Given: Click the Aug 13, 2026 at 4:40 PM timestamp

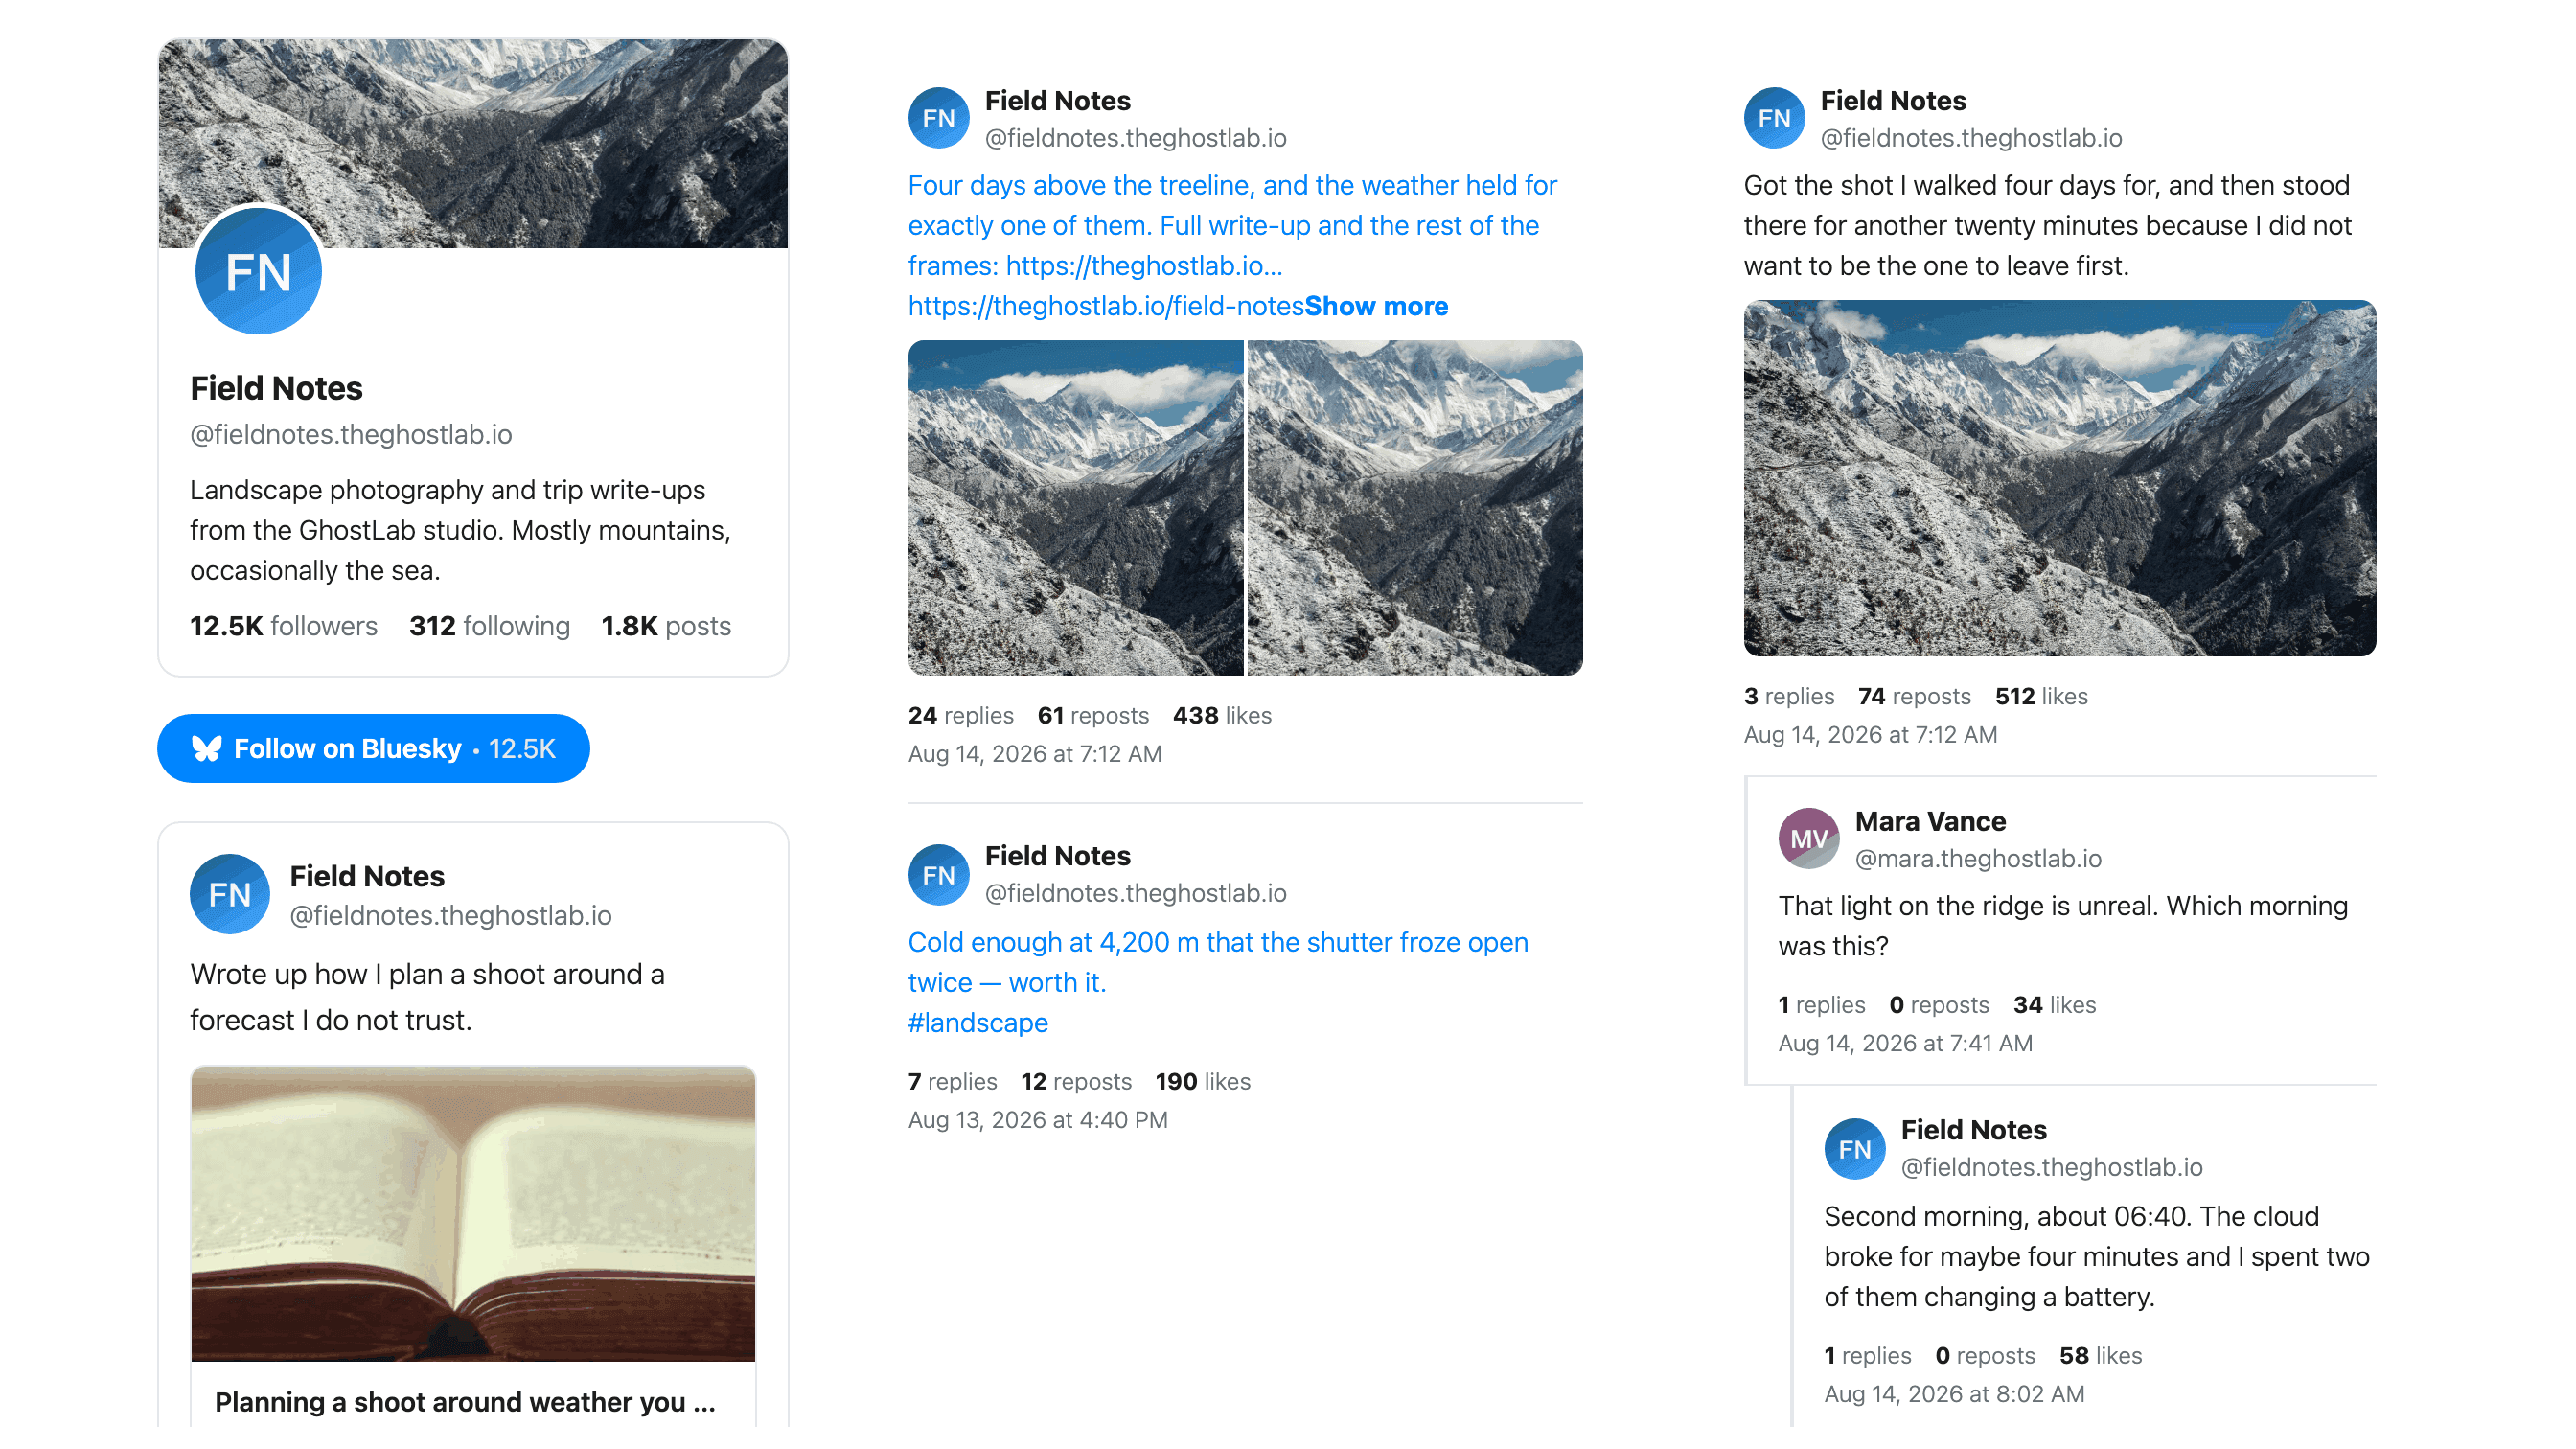Looking at the screenshot, I should coord(1038,1120).
